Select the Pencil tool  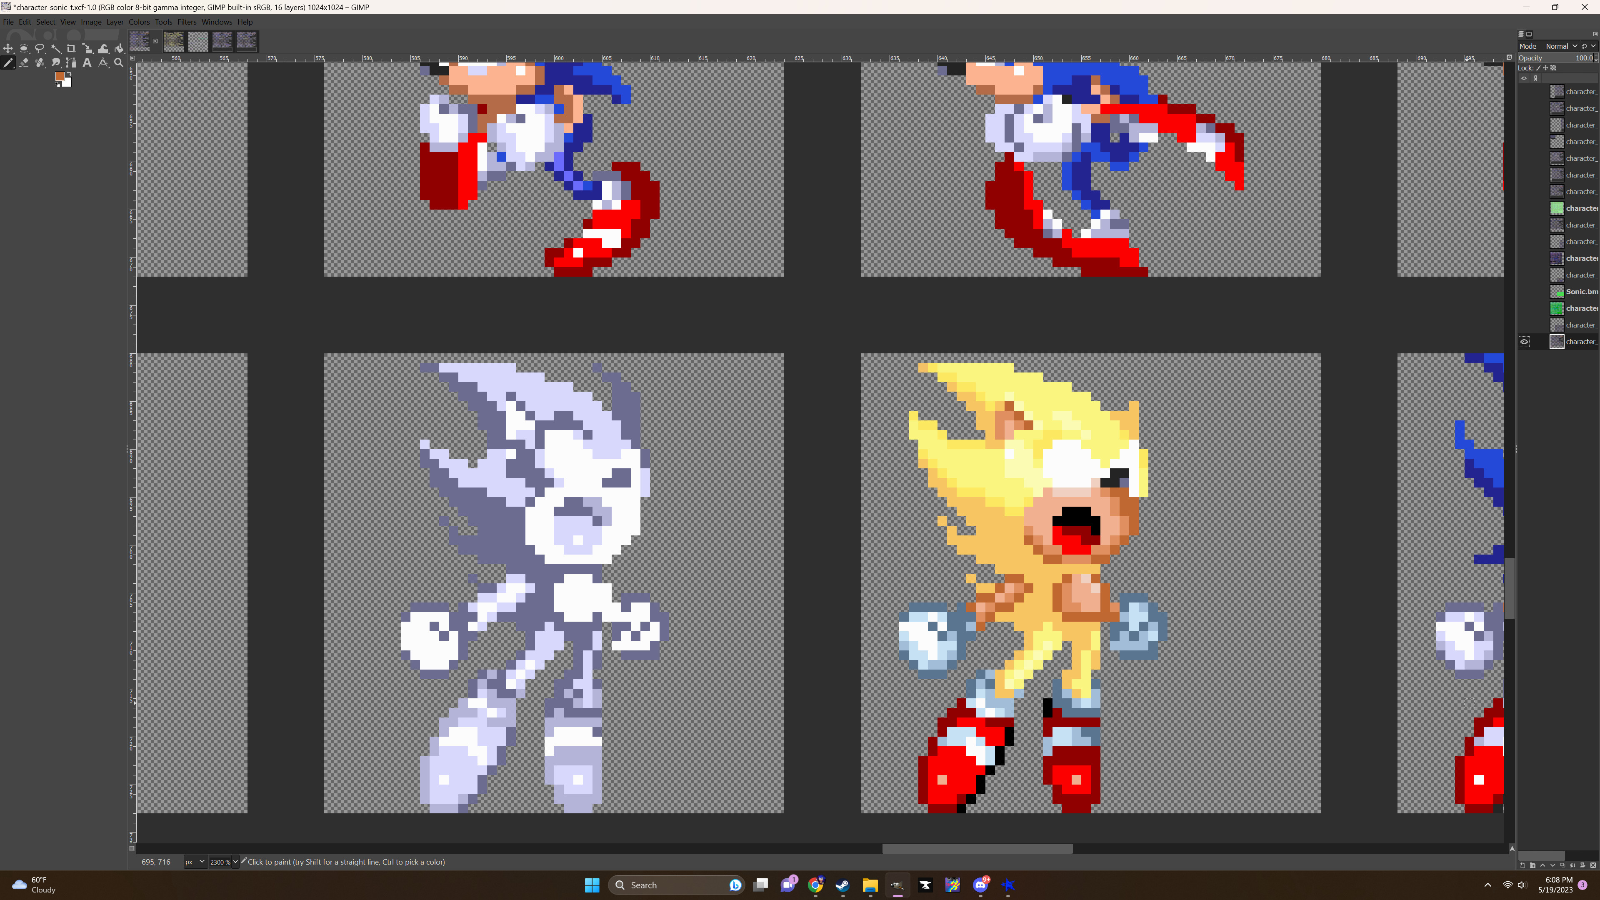[8, 63]
